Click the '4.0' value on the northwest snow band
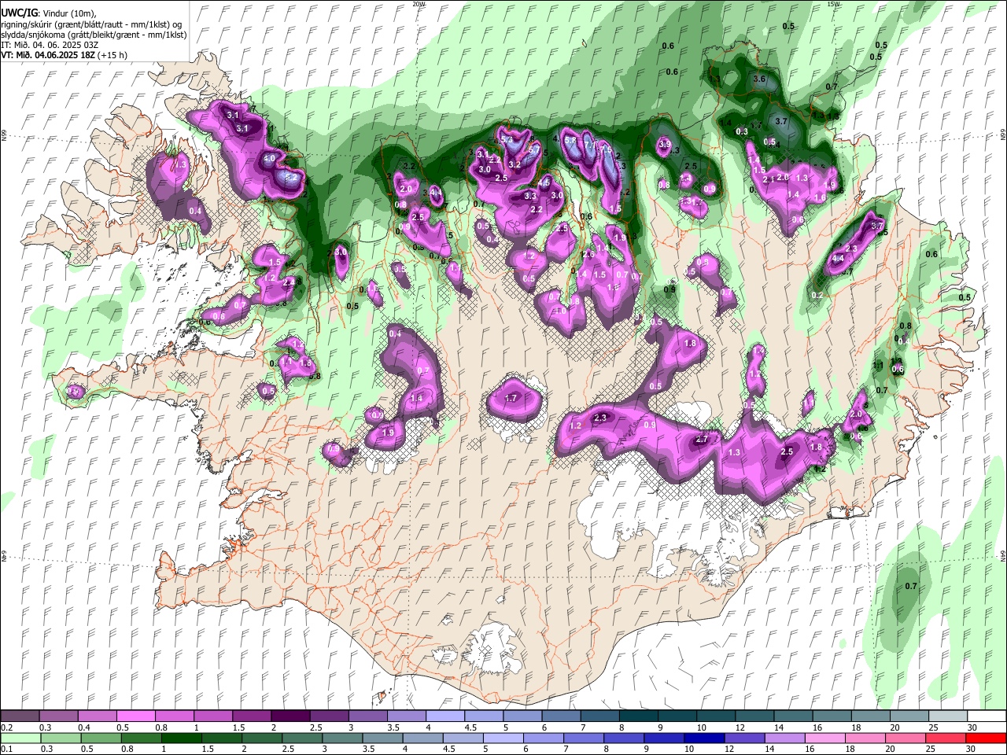 (x=269, y=158)
